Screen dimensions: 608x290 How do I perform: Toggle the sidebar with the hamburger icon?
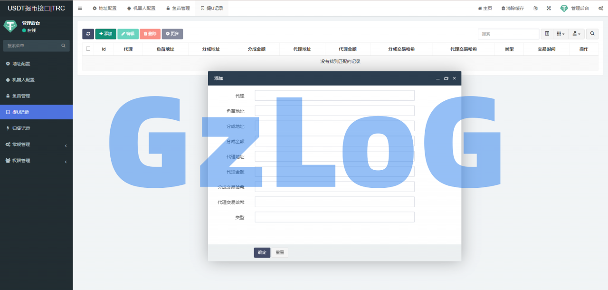80,8
